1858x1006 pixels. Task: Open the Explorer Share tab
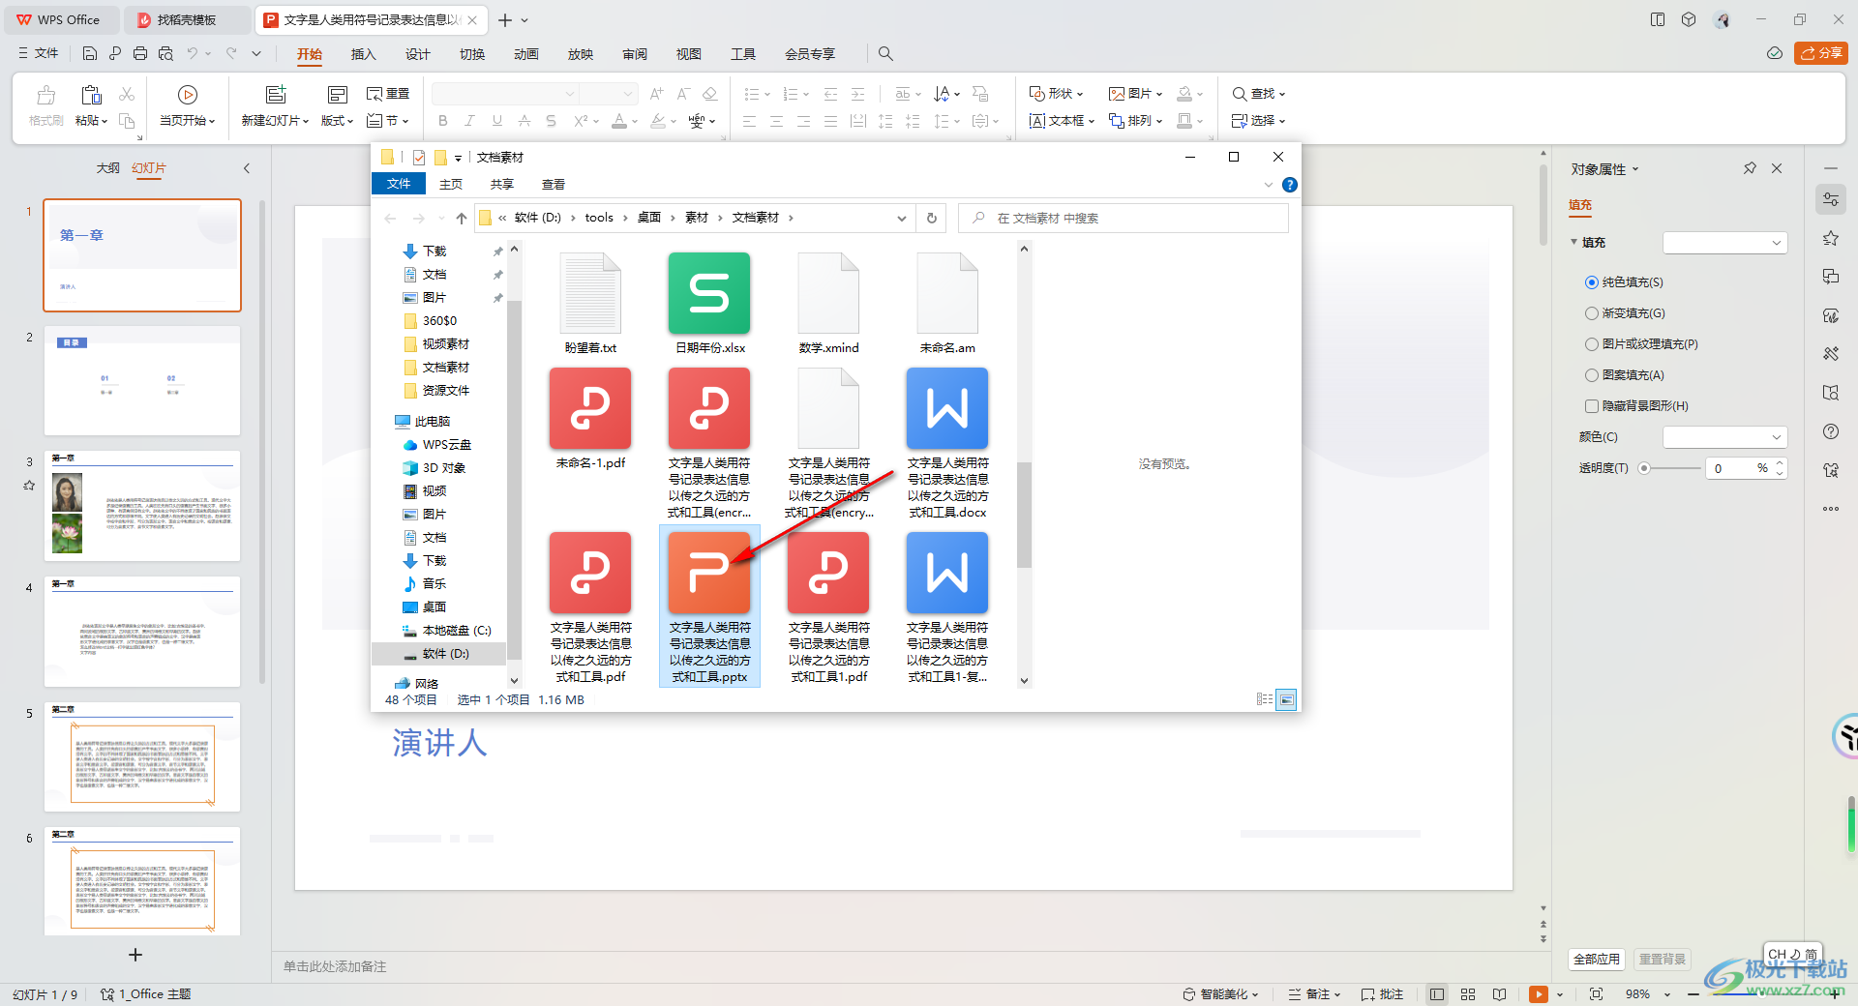[x=501, y=185]
